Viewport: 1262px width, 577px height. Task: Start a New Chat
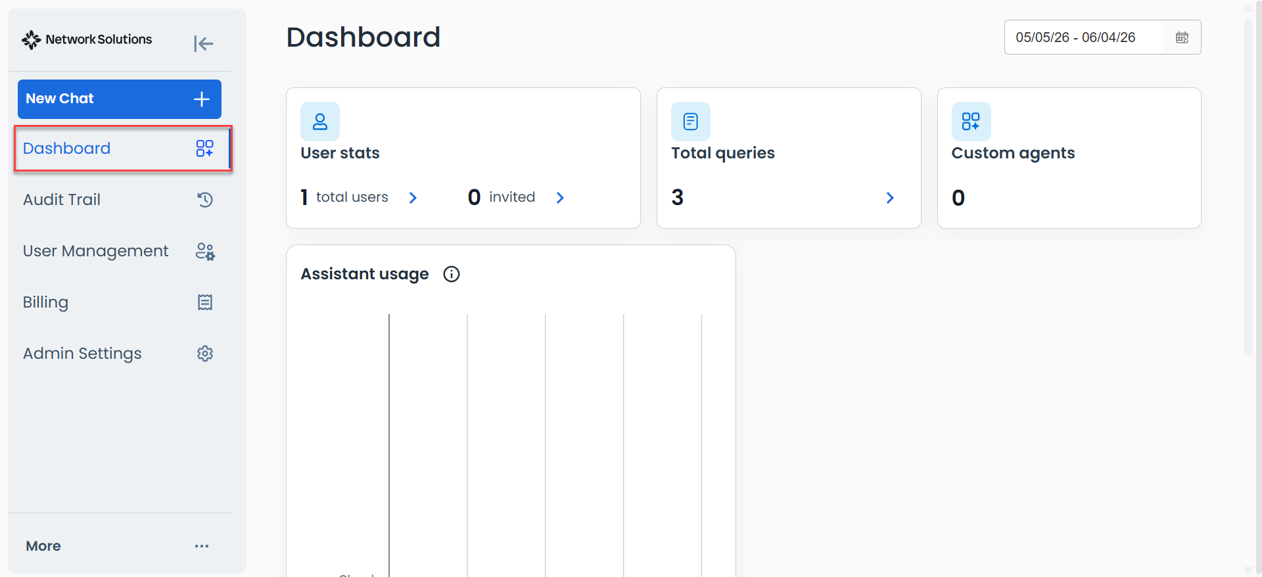120,99
